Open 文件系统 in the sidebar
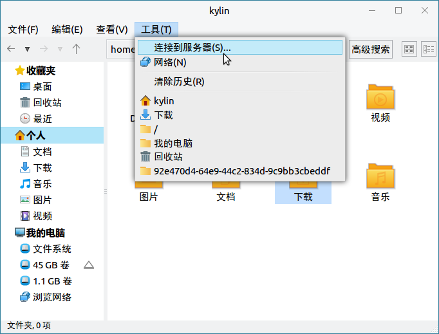Image resolution: width=439 pixels, height=334 pixels. pyautogui.click(x=46, y=248)
